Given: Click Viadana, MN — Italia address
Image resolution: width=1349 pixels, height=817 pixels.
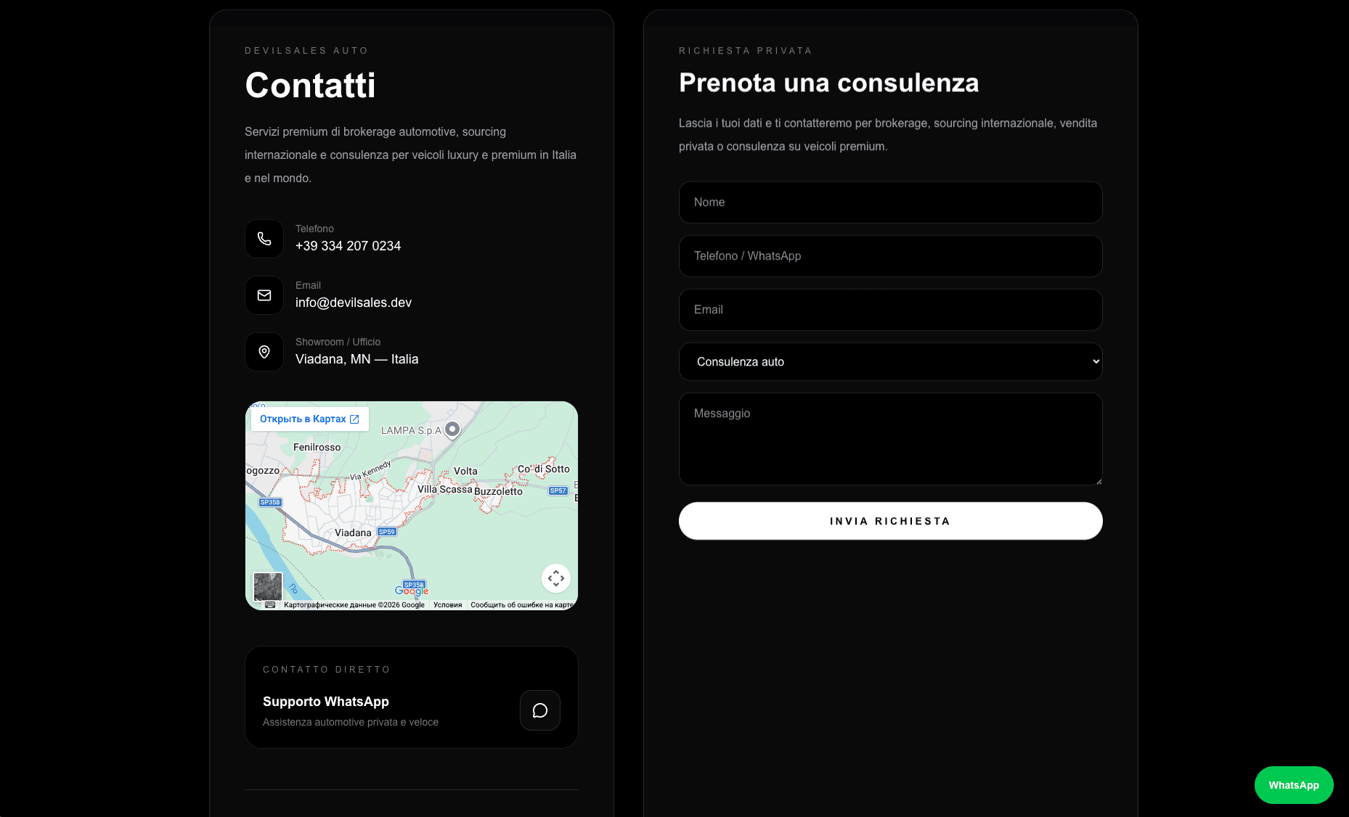Looking at the screenshot, I should (x=356, y=359).
